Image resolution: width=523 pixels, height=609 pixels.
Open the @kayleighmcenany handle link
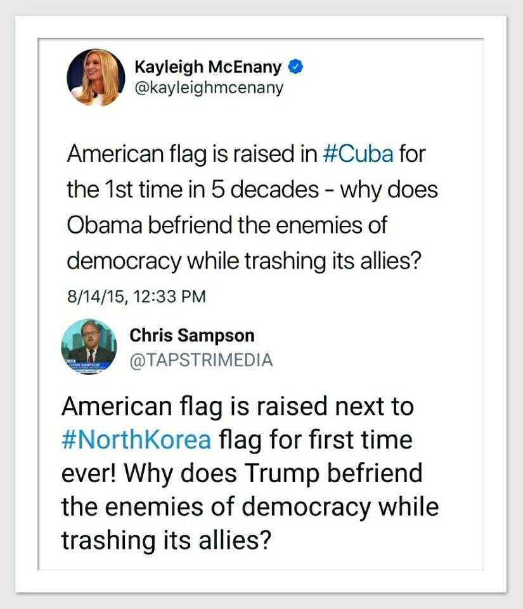click(x=209, y=88)
